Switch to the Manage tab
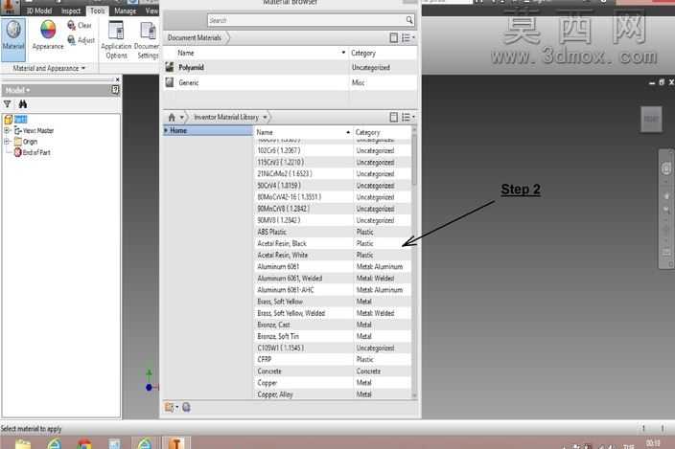The image size is (675, 449). pos(125,11)
